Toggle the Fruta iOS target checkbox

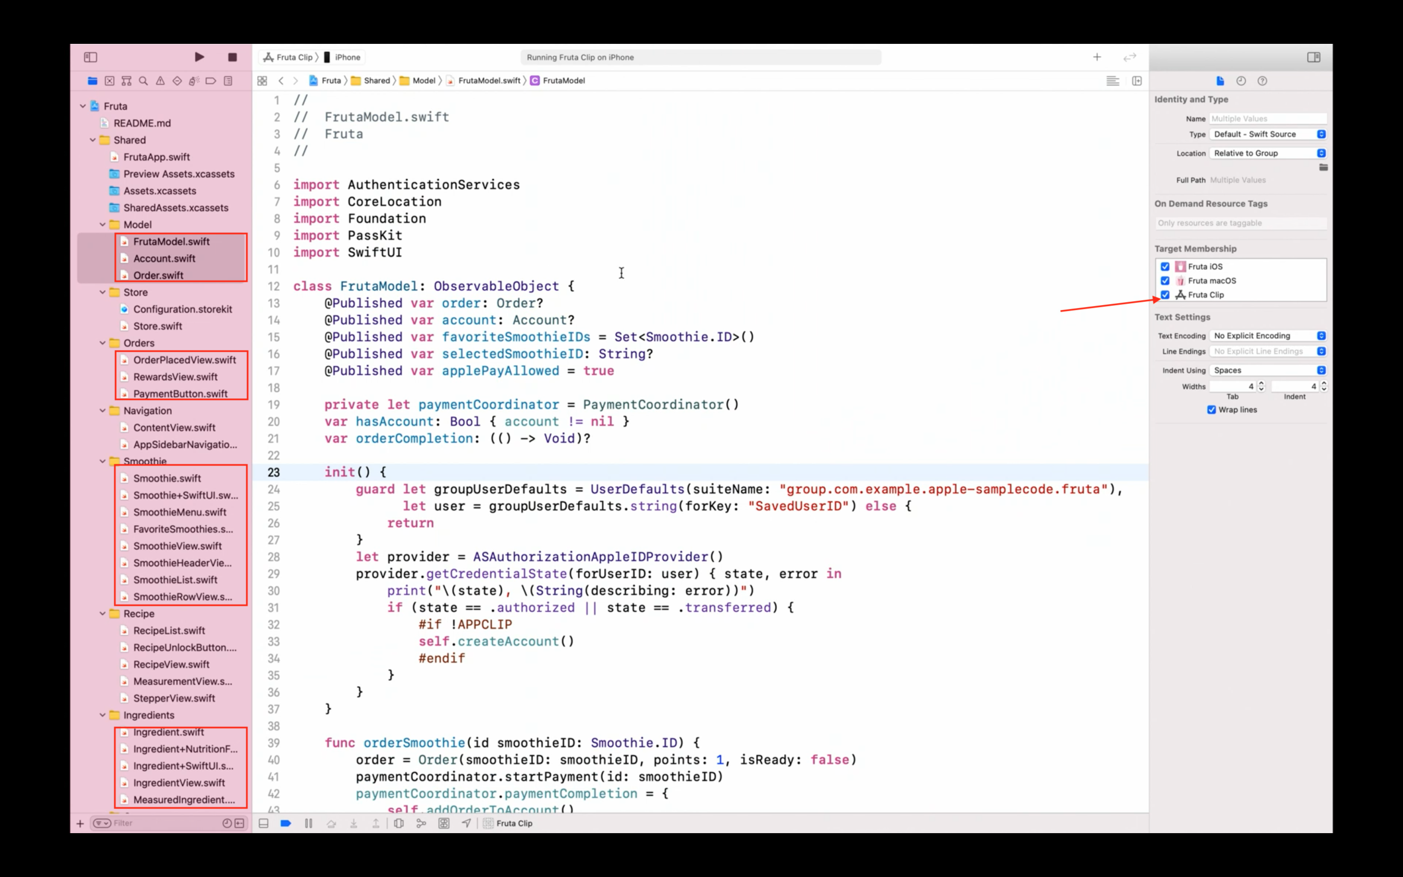tap(1165, 266)
